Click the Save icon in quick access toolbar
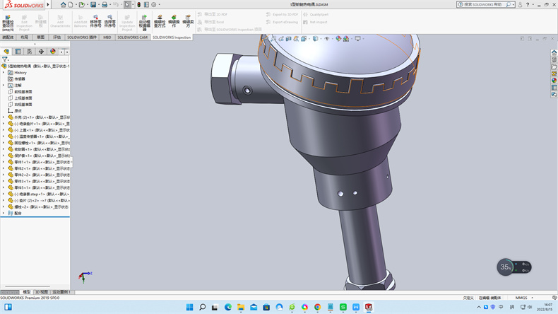 pos(94,4)
